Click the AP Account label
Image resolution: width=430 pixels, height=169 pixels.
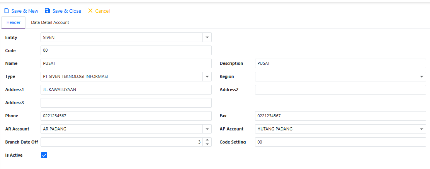click(231, 129)
